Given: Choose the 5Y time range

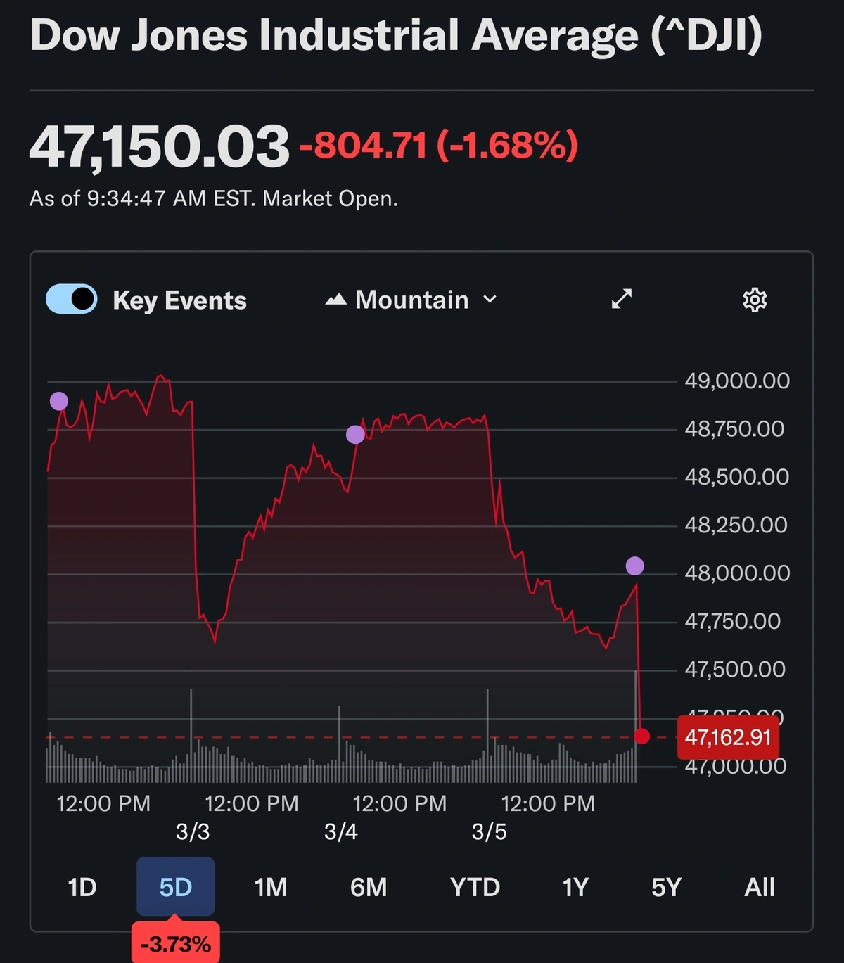Looking at the screenshot, I should tap(666, 887).
